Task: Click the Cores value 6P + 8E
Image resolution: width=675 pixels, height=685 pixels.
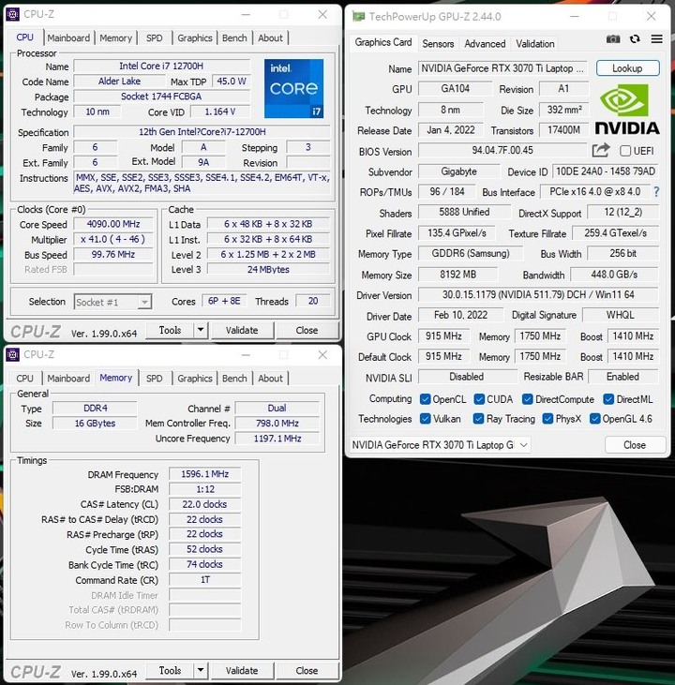Action: click(224, 301)
